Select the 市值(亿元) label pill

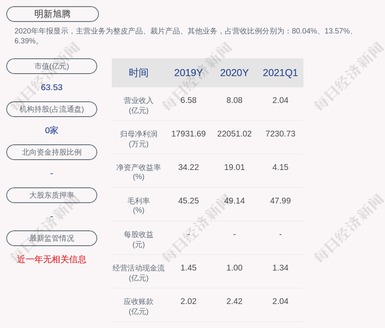pyautogui.click(x=52, y=66)
